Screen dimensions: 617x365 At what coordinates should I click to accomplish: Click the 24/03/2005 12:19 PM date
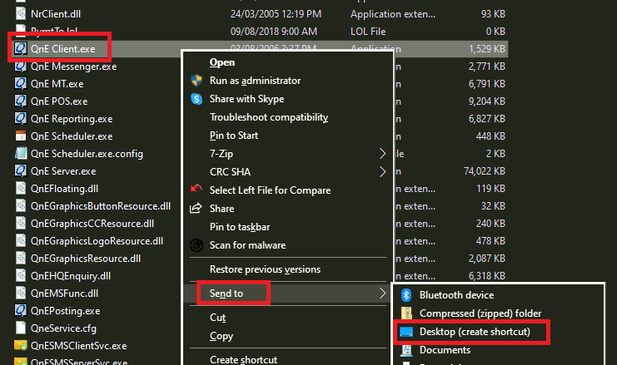coord(276,14)
